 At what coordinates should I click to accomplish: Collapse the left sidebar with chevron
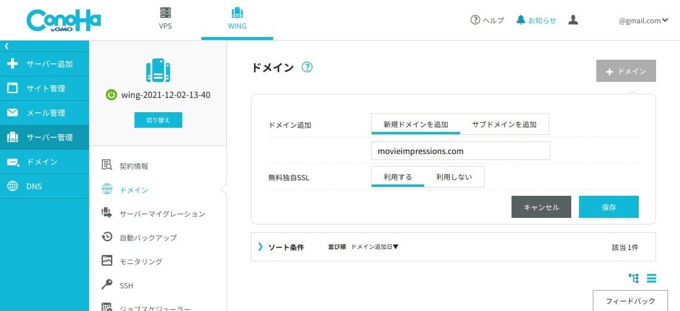coord(7,46)
